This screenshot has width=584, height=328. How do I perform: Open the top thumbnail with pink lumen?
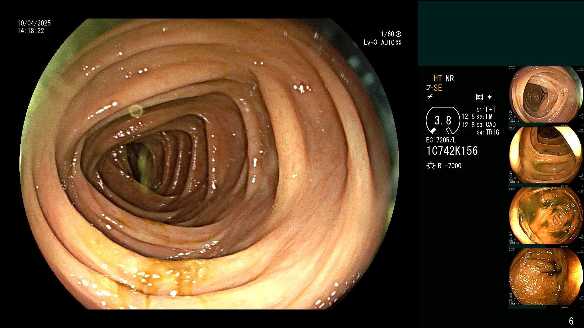pos(546,94)
